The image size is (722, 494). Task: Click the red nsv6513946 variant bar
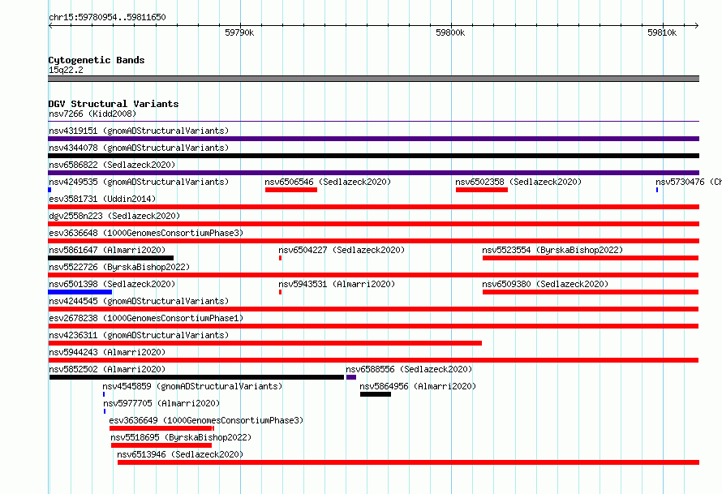click(408, 462)
